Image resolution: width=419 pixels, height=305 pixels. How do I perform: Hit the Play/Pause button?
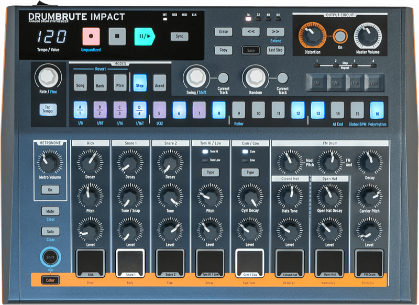[x=144, y=37]
